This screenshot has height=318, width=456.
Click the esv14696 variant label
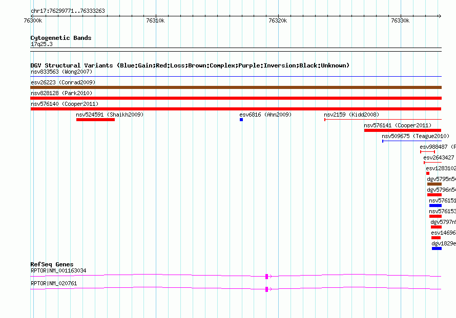tap(444, 233)
